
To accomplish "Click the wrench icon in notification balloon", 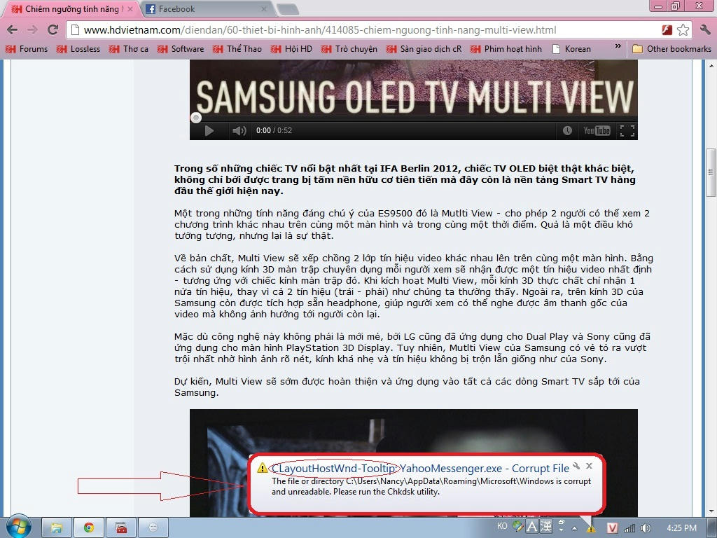I will [x=576, y=466].
